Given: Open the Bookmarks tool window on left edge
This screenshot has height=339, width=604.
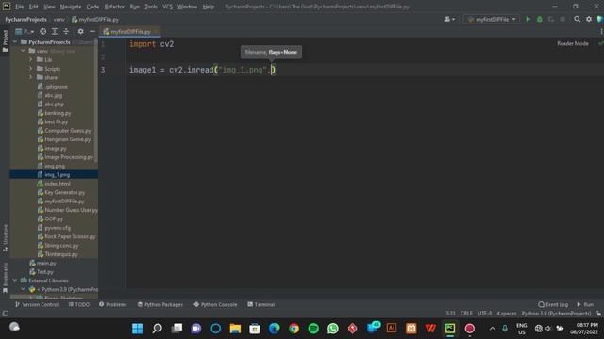Looking at the screenshot, I should 5,278.
